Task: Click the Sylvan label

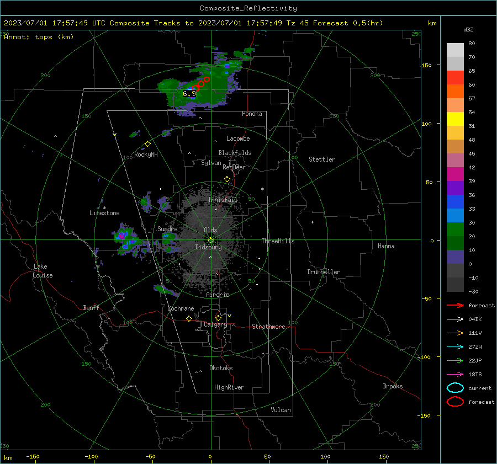Action: [x=211, y=163]
